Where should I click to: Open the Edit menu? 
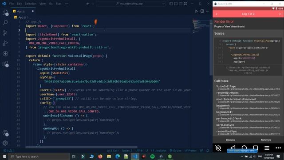(19, 4)
